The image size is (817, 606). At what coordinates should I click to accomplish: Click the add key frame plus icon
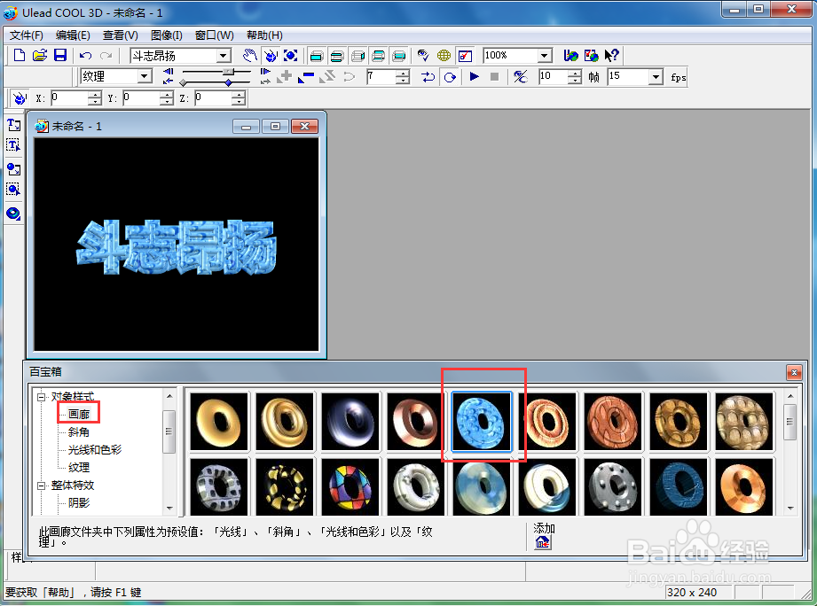click(285, 77)
